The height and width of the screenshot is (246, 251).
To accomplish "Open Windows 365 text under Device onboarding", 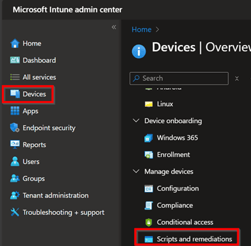I will tap(178, 138).
